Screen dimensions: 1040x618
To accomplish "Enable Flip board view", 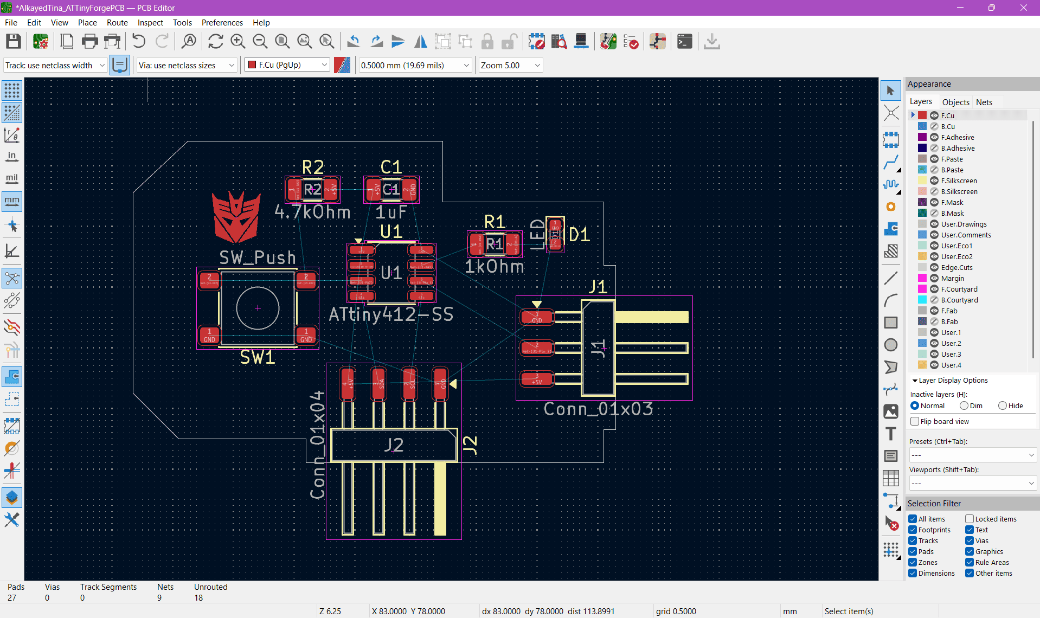I will [x=915, y=421].
